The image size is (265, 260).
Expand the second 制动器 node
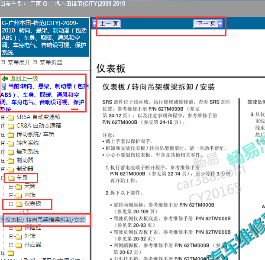click(x=3, y=169)
